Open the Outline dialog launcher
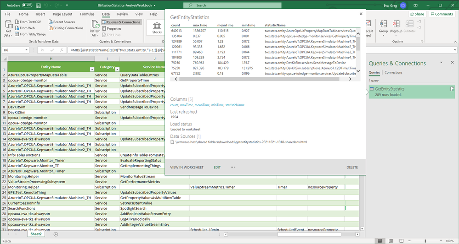Screen dimensions: 459x244 pyautogui.click(x=421, y=41)
